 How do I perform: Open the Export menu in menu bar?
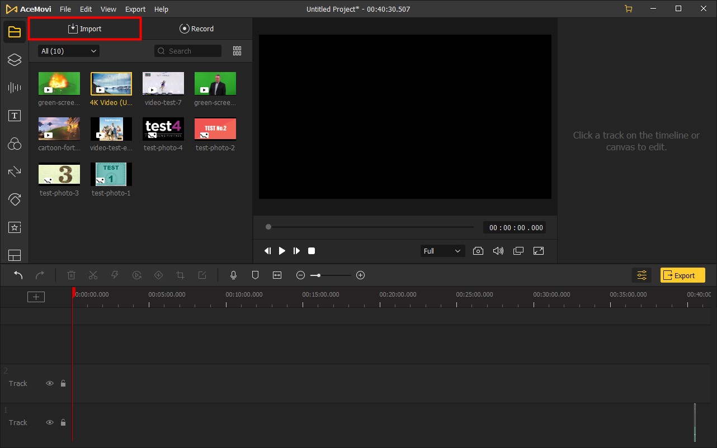click(x=135, y=9)
